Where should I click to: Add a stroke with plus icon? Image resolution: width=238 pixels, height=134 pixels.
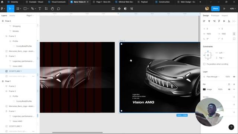coord(234,97)
